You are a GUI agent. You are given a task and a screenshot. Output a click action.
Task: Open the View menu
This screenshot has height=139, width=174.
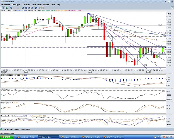pyautogui.click(x=34, y=4)
